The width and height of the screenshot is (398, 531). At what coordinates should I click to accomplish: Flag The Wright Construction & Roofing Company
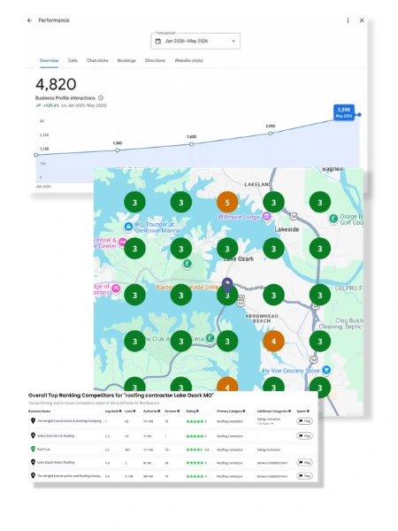click(304, 421)
